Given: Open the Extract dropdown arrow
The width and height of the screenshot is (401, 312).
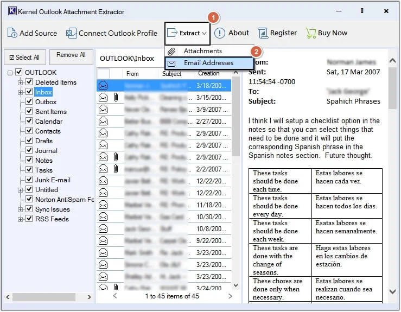Looking at the screenshot, I should click(205, 33).
